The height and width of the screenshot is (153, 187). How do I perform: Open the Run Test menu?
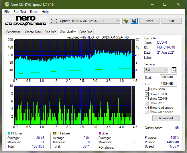[20, 12]
